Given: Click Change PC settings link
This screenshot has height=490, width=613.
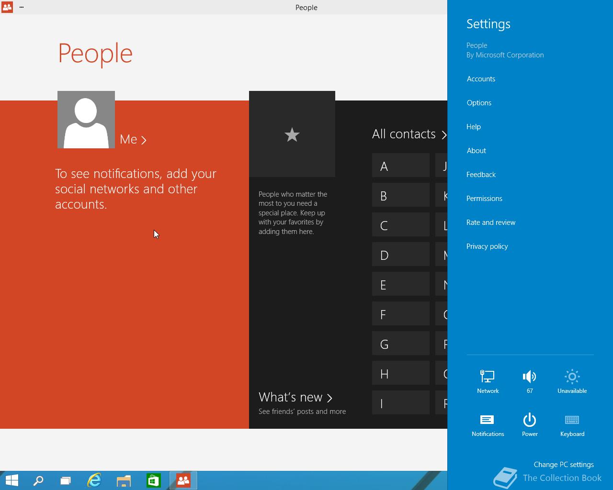Looking at the screenshot, I should tap(564, 465).
